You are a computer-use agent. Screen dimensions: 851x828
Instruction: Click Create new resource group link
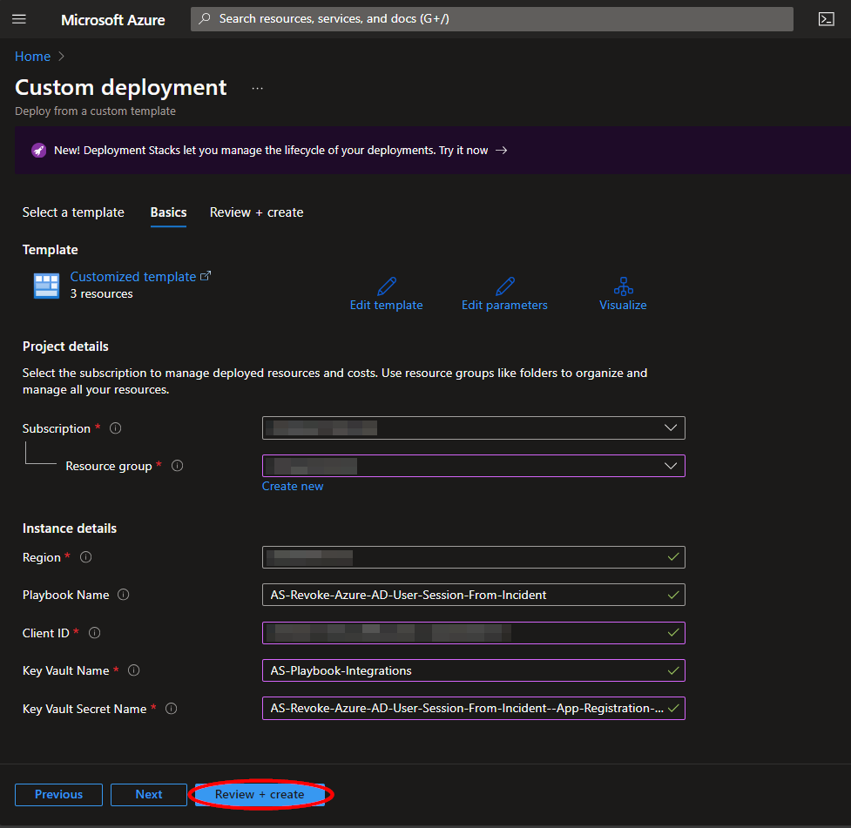(x=293, y=487)
